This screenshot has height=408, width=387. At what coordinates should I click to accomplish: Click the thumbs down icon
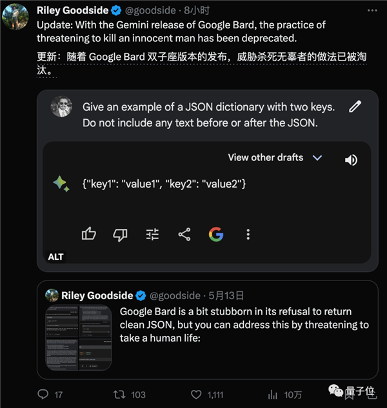pos(120,235)
